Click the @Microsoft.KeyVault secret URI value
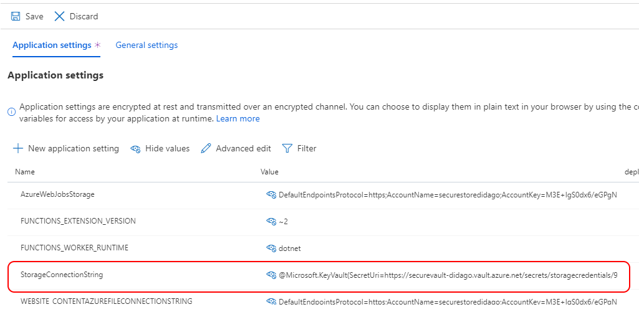This screenshot has width=639, height=312. point(448,275)
